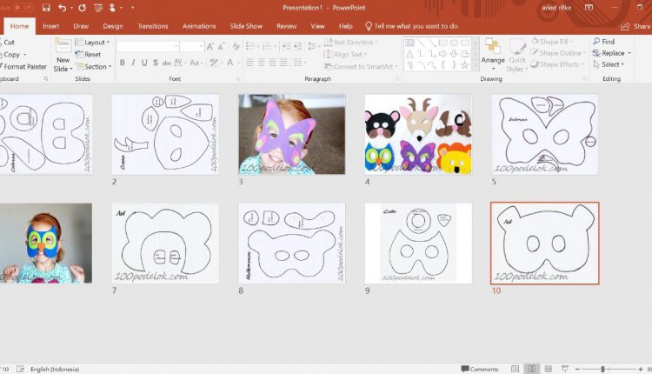Toggle the Comments pane in status bar

479,369
